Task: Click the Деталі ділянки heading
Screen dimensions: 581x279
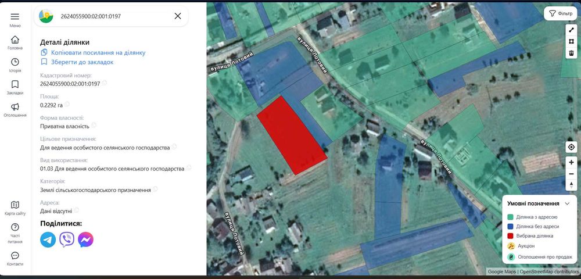Action: click(x=65, y=42)
